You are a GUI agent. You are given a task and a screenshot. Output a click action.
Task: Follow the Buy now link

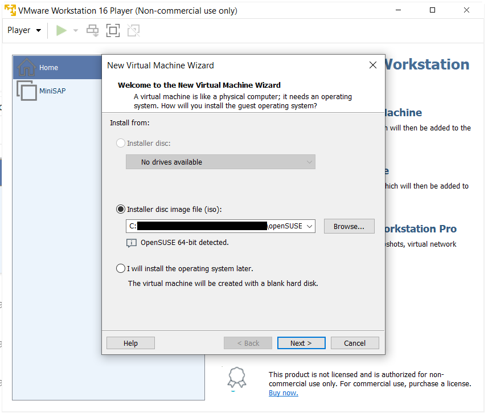coord(283,393)
